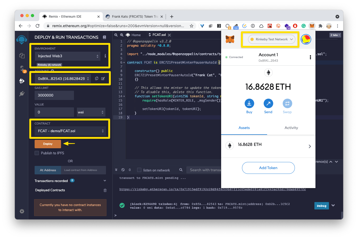
Task: Click the trash icon beside Deployed Contracts
Action: [105, 190]
